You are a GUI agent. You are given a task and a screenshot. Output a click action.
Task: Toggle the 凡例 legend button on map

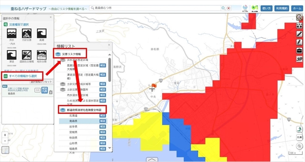tap(300, 138)
